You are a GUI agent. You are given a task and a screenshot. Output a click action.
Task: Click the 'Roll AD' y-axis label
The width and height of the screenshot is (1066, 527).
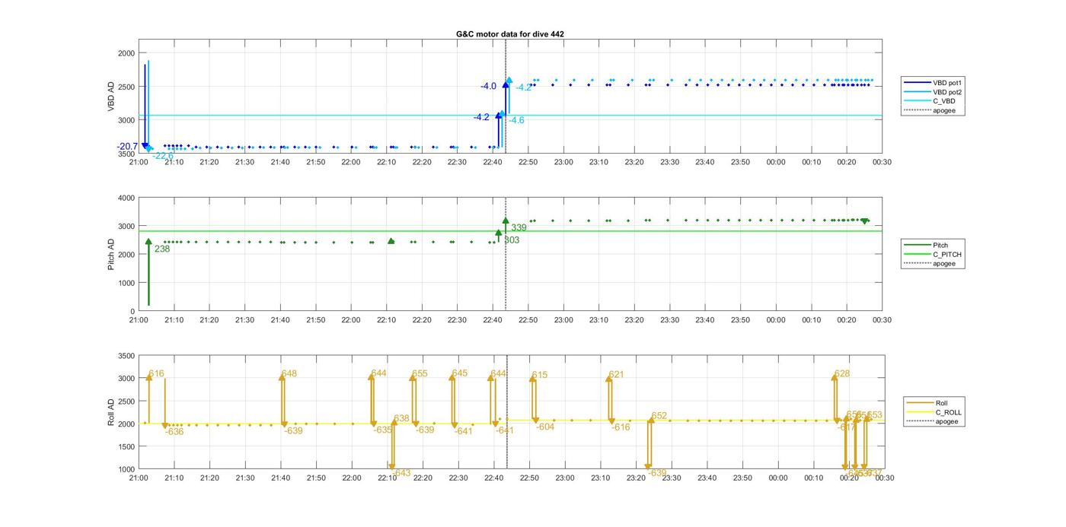click(x=111, y=411)
